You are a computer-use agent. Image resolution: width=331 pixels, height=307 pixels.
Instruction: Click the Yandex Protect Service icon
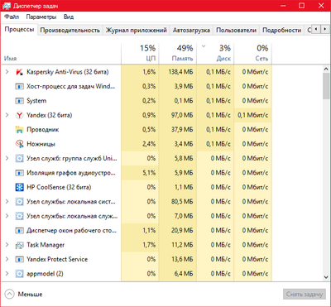(19, 259)
